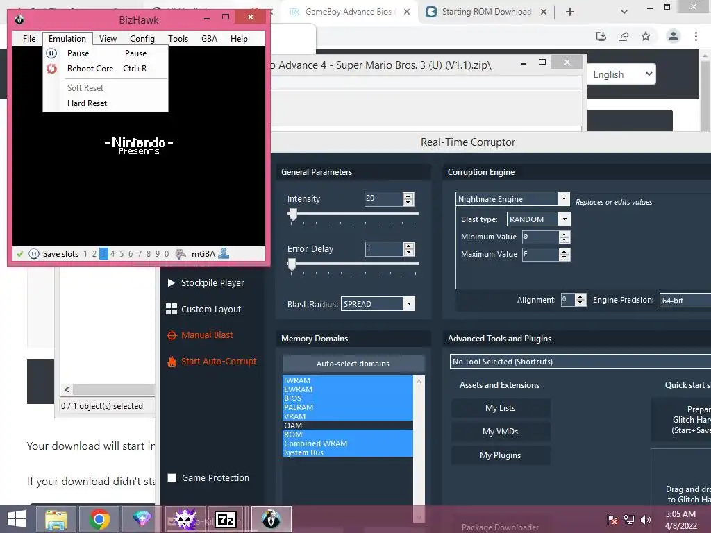Click the green checkmark icon in BizHawk status bar
This screenshot has height=533, width=711.
[20, 254]
